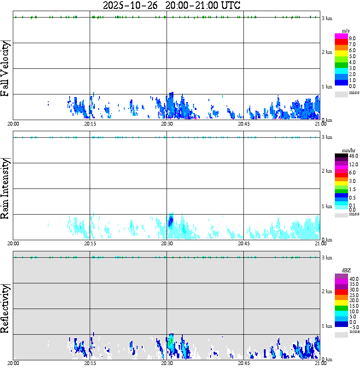Image resolution: width=363 pixels, height=371 pixels.
Task: Select the gray miss swatch in mm/hr legend
Action: pos(341,215)
